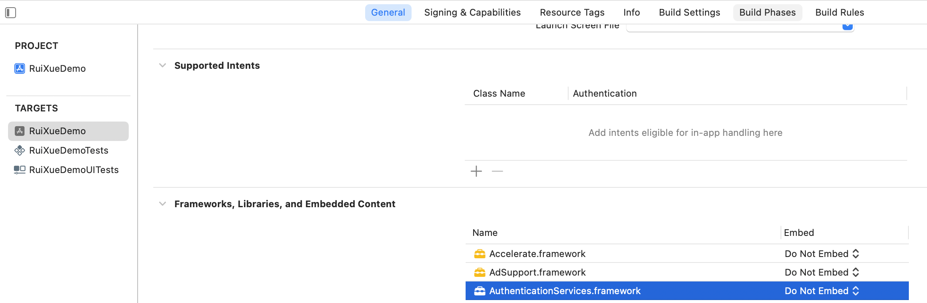Image resolution: width=927 pixels, height=303 pixels.
Task: Add a supported intent with plus button
Action: coord(476,171)
